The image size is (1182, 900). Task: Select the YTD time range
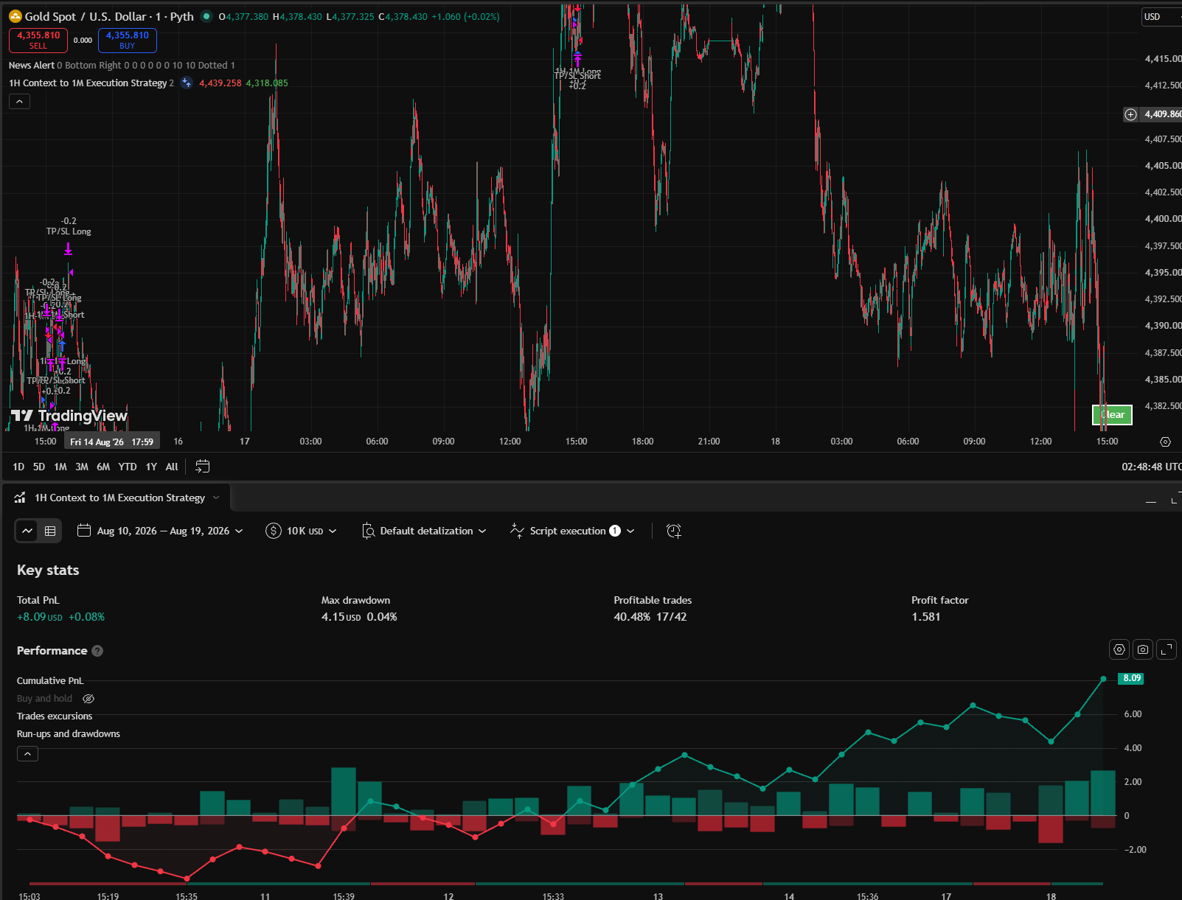[128, 467]
